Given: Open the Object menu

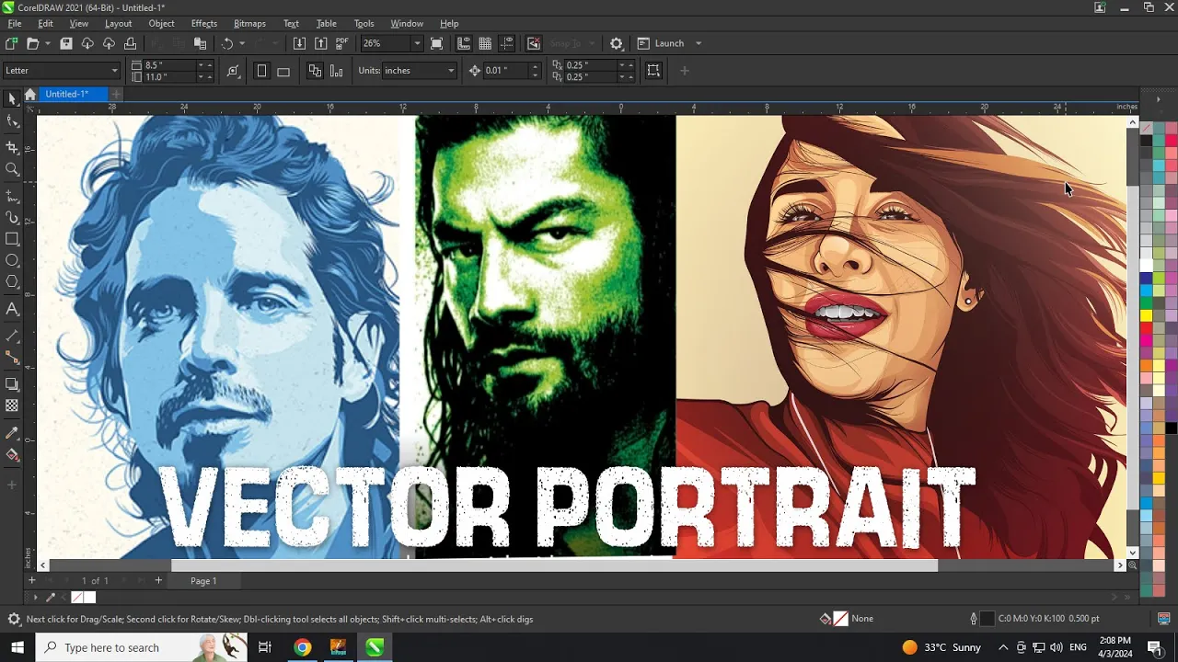Looking at the screenshot, I should 161,23.
